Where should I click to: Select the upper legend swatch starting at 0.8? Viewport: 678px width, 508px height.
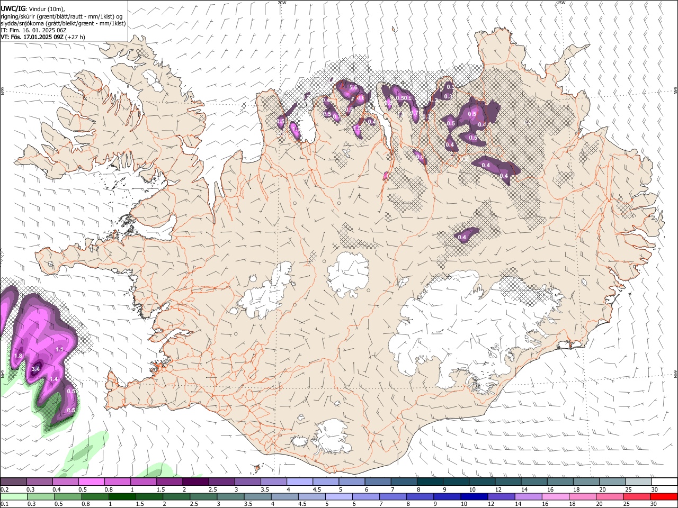[118, 482]
